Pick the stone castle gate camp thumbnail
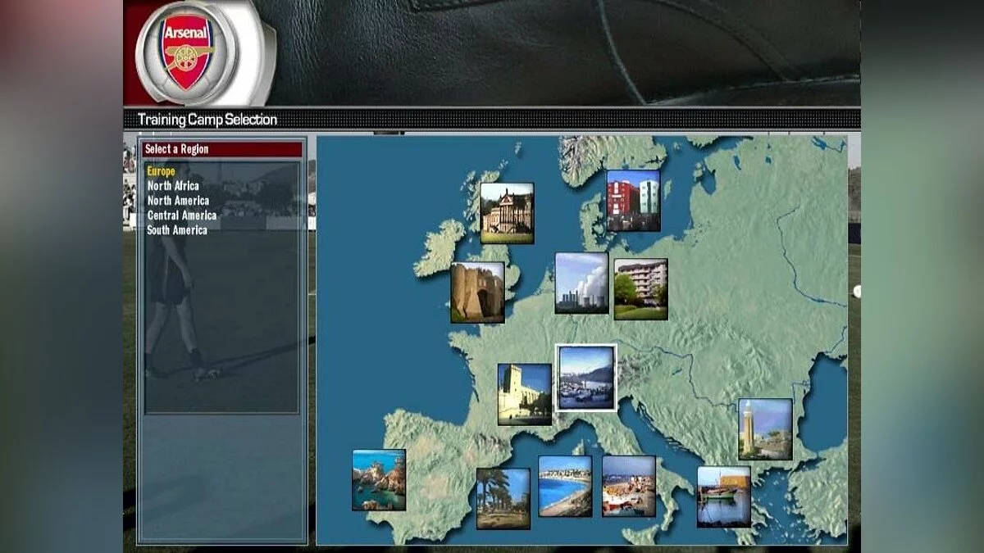This screenshot has height=553, width=984. click(x=477, y=292)
